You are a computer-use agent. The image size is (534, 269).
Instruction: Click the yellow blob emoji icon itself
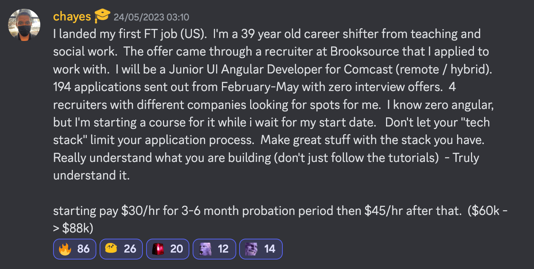111,249
